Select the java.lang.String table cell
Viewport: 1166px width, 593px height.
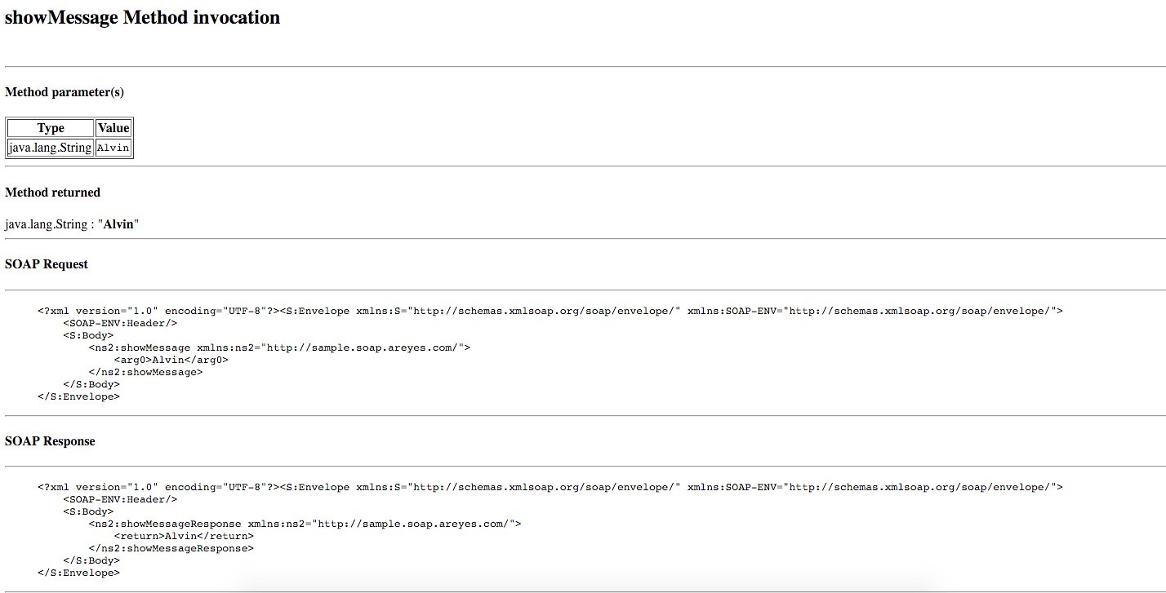[x=51, y=148]
